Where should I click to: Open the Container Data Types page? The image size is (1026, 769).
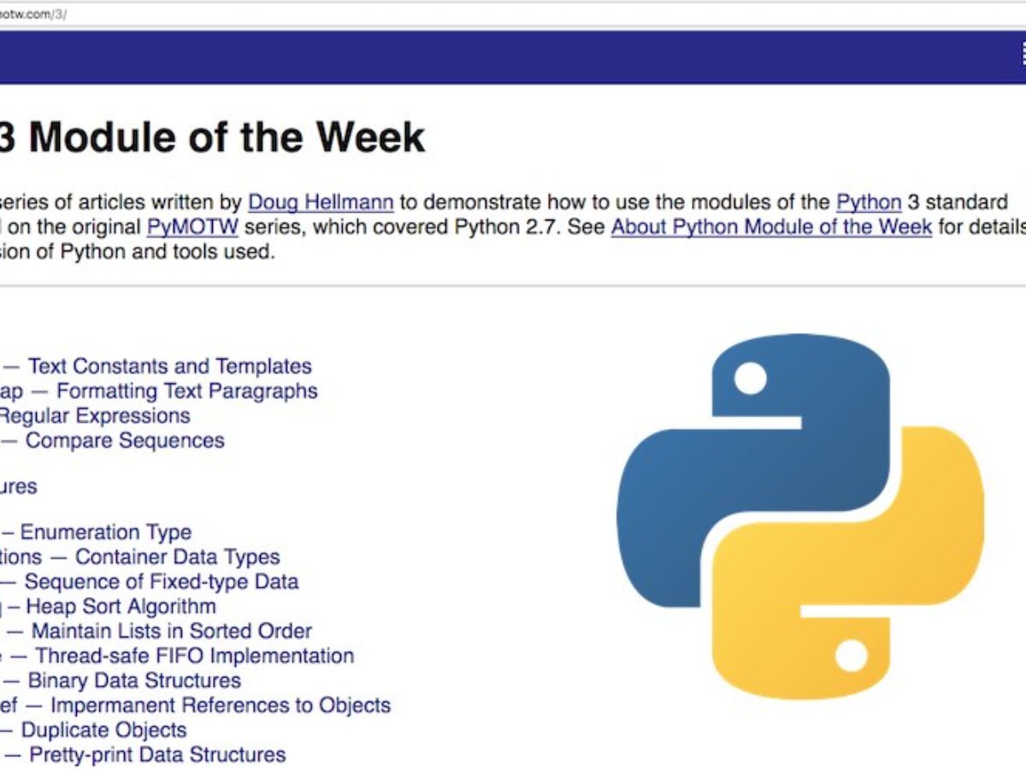[145, 557]
